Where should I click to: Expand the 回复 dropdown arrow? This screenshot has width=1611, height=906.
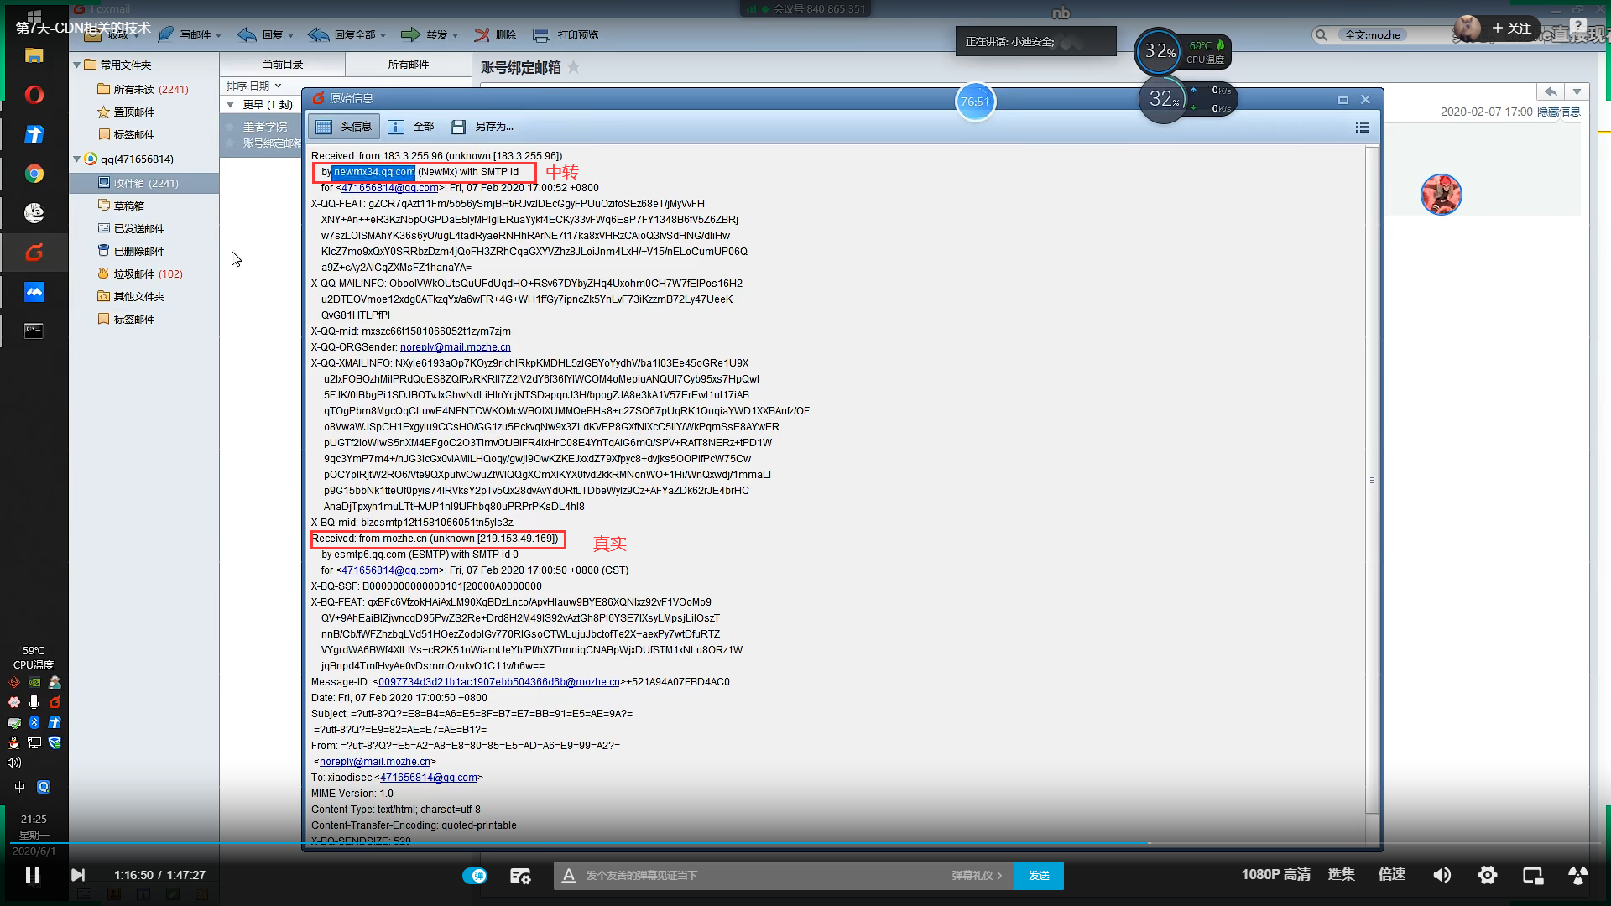coord(290,35)
